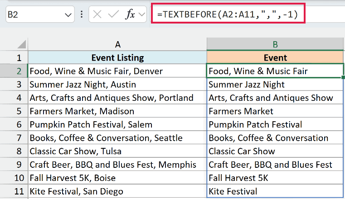Screen dimensions: 345x199
Task: Click column B cell 'Books, Coffee & Conversation'
Action: 275,138
